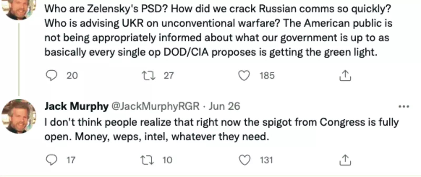This screenshot has height=177, width=421.
Task: Click the 17 replies count number
Action: pos(71,160)
